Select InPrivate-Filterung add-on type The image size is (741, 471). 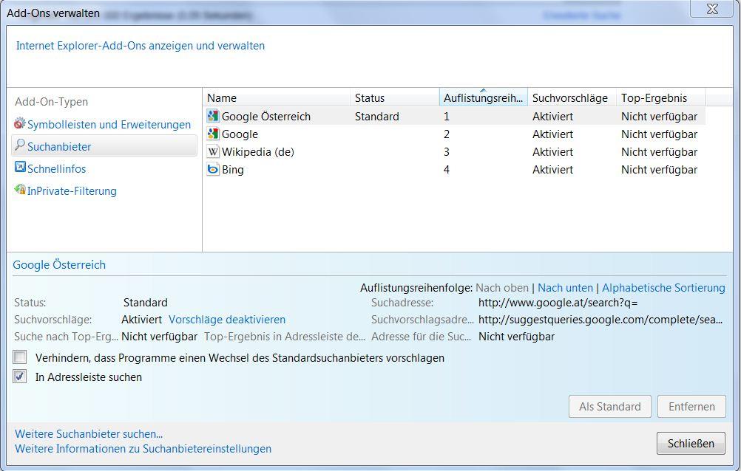pyautogui.click(x=72, y=191)
